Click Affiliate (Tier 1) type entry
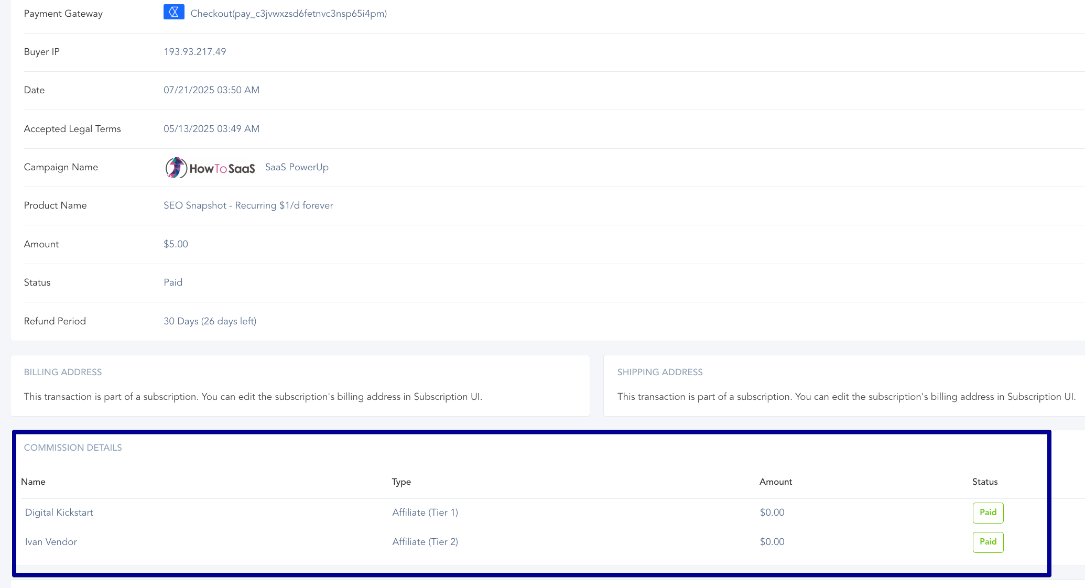This screenshot has height=588, width=1085. click(x=425, y=513)
